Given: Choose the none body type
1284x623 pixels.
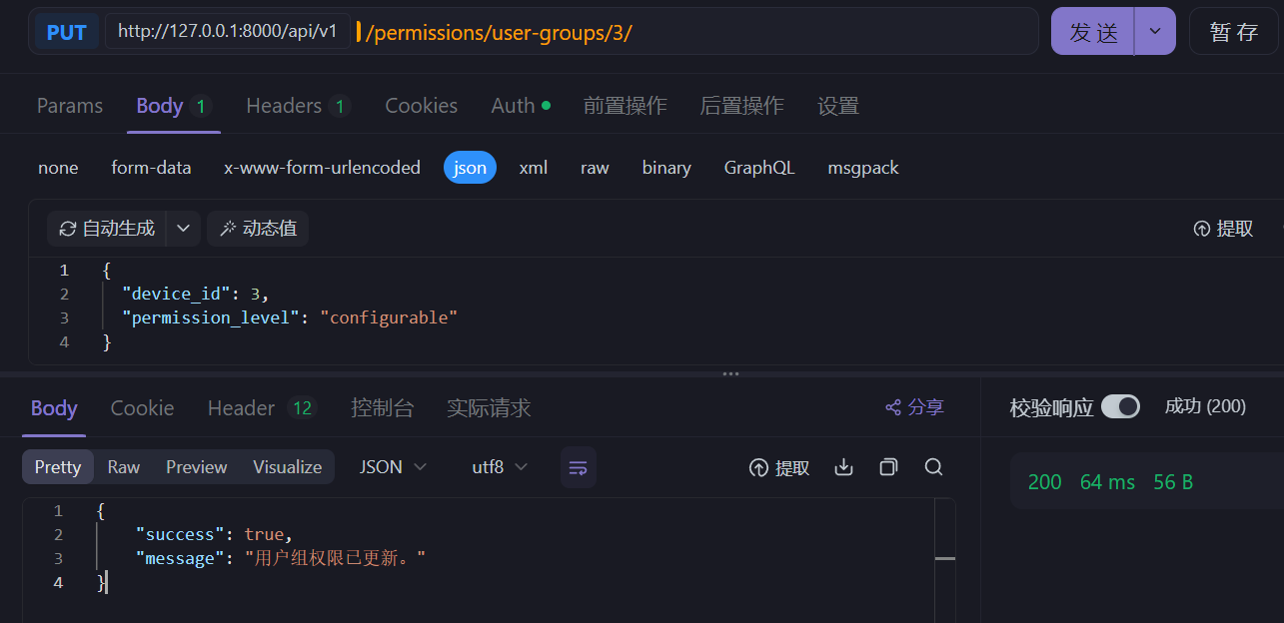Looking at the screenshot, I should [58, 168].
